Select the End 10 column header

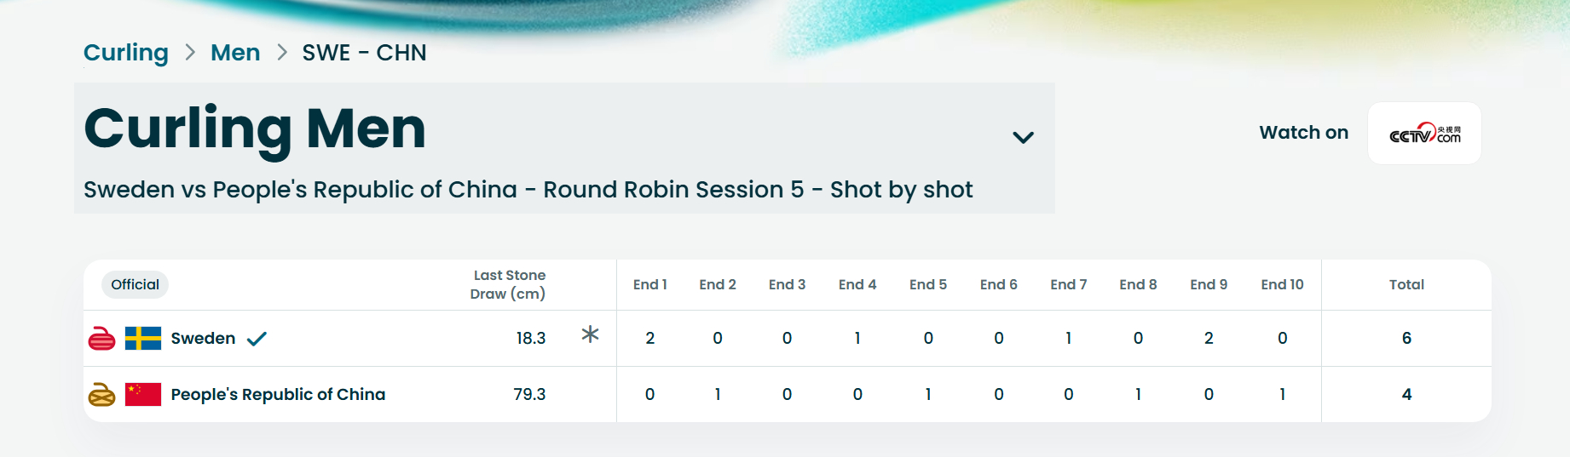1282,284
